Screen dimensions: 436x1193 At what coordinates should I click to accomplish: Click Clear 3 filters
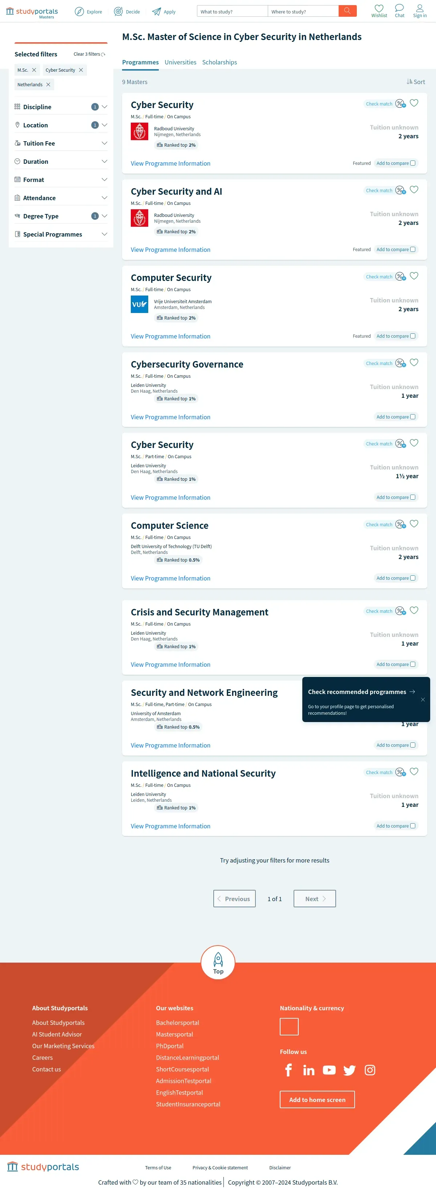pos(89,54)
